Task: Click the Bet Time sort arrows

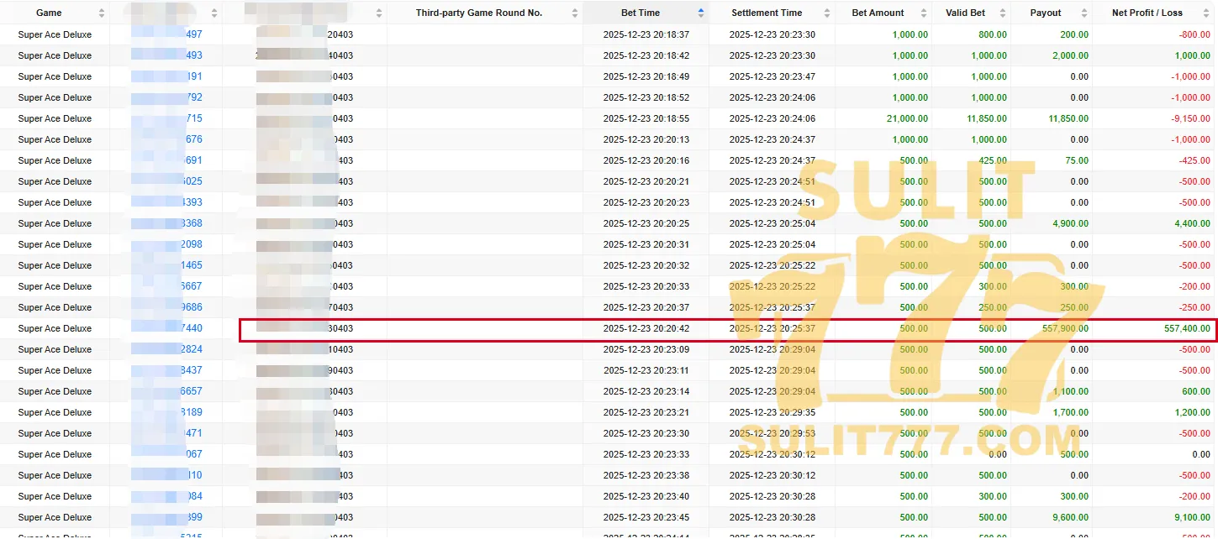Action: [701, 13]
